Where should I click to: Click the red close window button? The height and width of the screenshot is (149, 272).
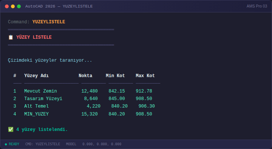(x=7, y=6)
